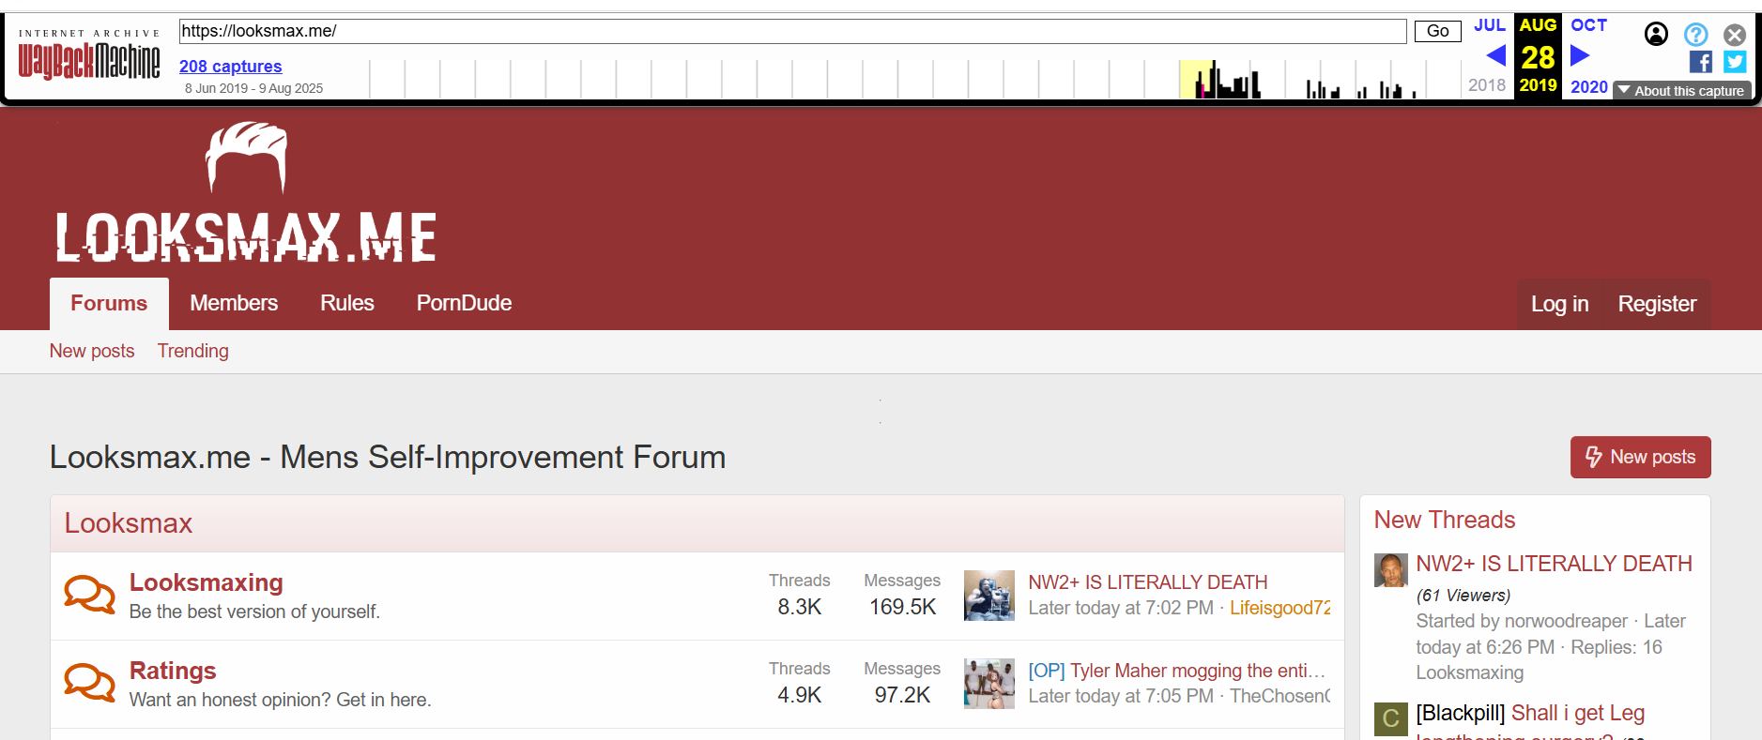Open the Lifeisgood72 user link
This screenshot has height=740, width=1762.
tap(1280, 608)
